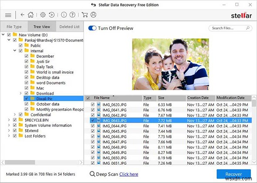Sort by Creation Date column header

[201, 98]
